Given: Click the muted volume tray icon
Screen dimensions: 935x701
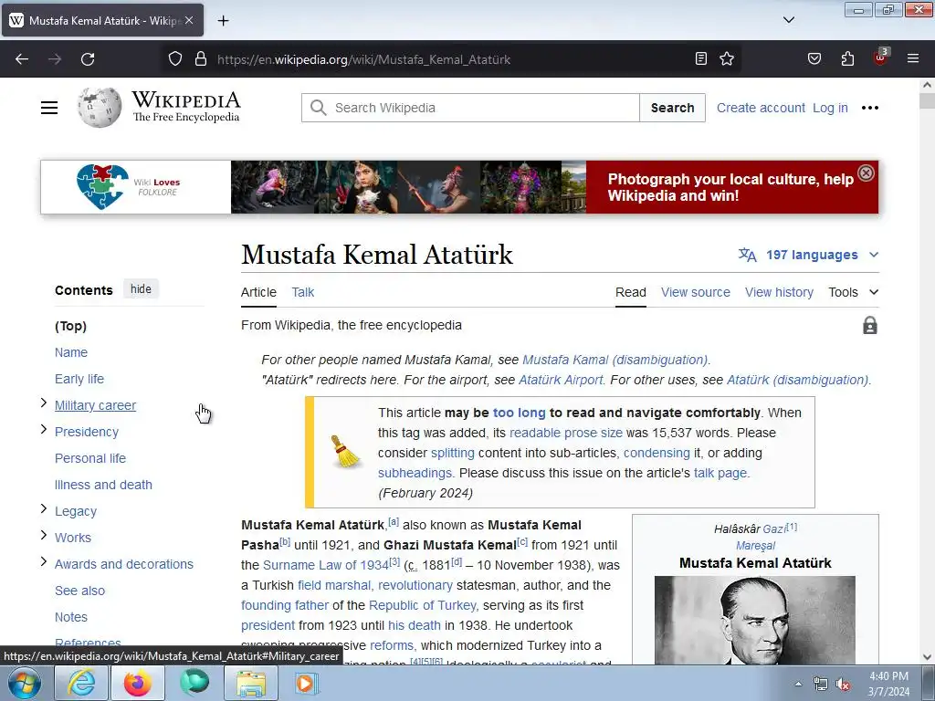Looking at the screenshot, I should pyautogui.click(x=843, y=685).
